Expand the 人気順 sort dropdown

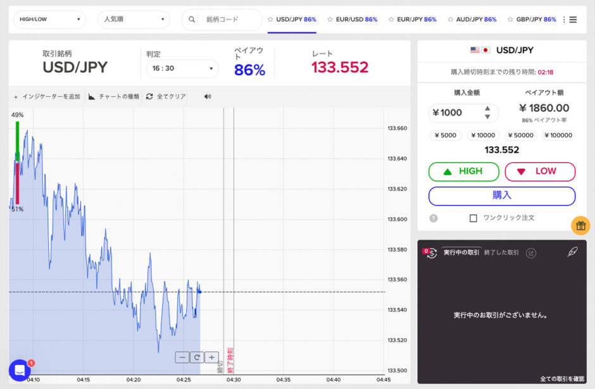pos(134,20)
